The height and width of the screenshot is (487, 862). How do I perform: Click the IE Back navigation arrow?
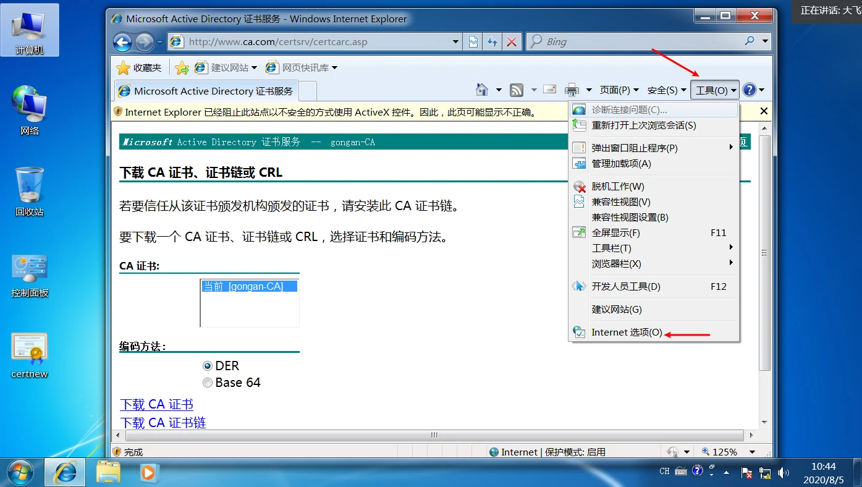pos(122,42)
